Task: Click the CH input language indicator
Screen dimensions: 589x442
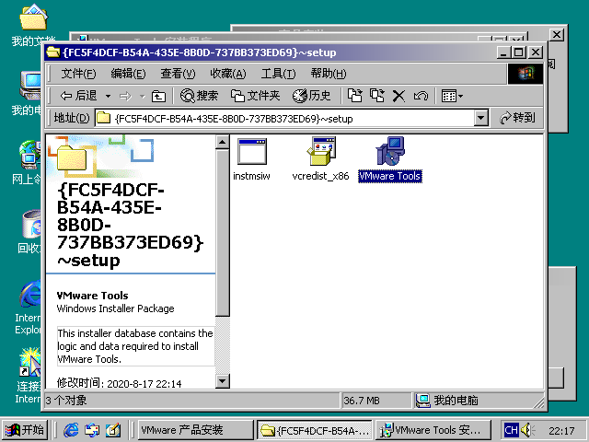Action: coord(511,430)
